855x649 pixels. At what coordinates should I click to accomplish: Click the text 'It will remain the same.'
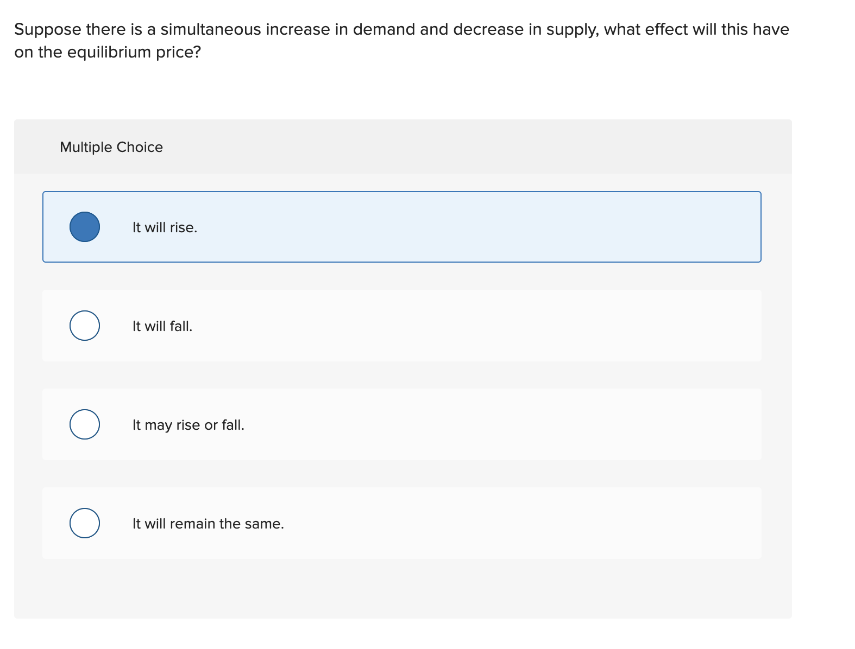[209, 523]
